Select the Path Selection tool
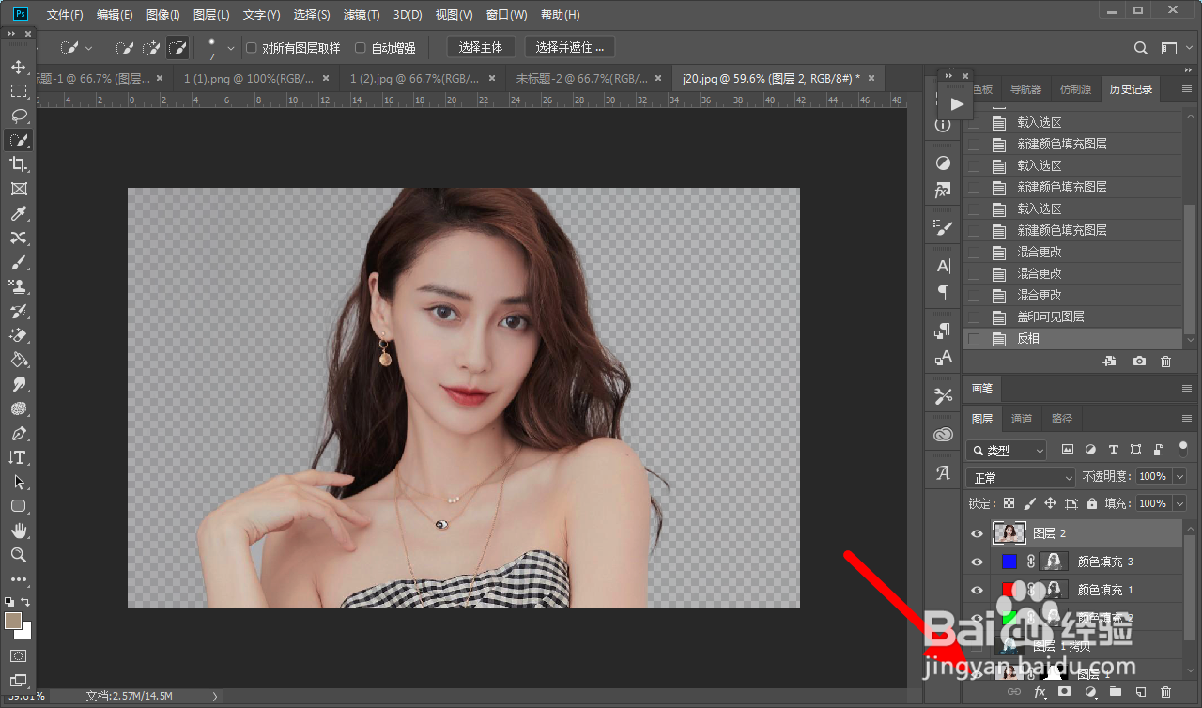 (18, 482)
